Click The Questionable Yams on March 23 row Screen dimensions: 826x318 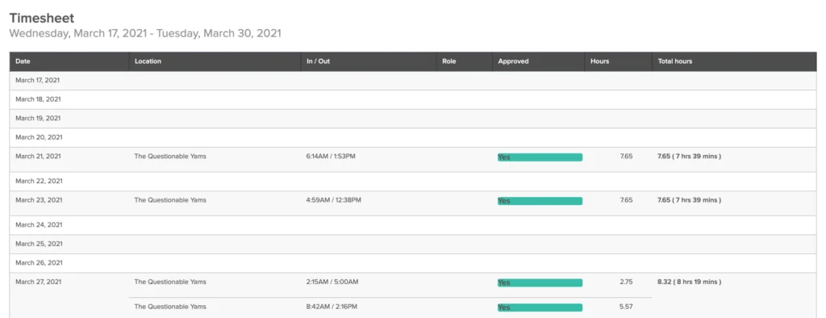[x=170, y=200]
